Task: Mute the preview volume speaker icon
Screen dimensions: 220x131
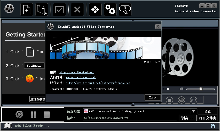Action: (181, 89)
